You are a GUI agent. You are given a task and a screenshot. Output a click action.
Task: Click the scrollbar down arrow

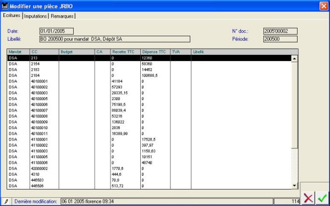point(294,186)
